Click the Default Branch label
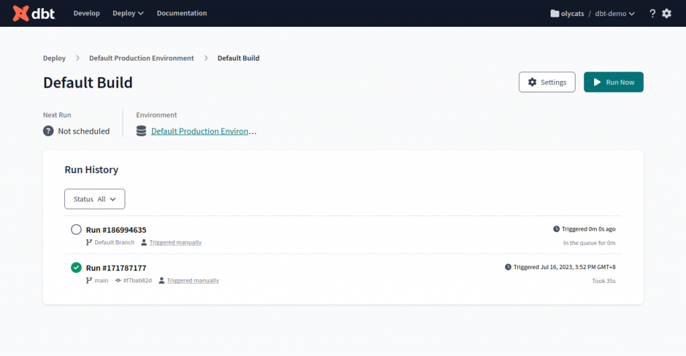This screenshot has width=686, height=356. pos(114,242)
